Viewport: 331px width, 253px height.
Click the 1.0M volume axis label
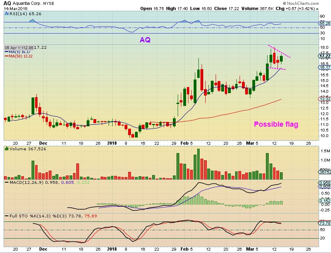tap(325, 160)
